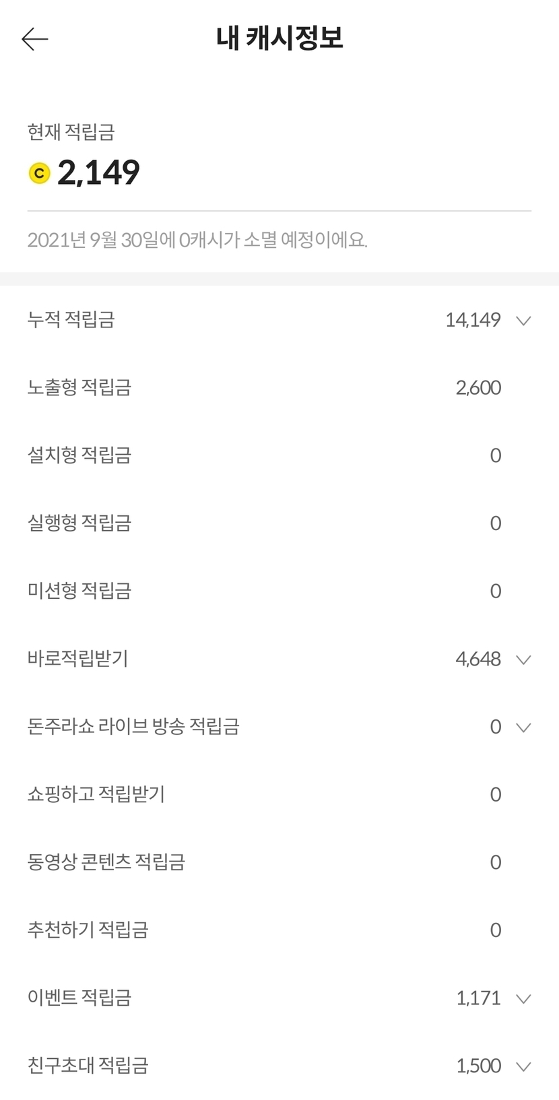The height and width of the screenshot is (1100, 559).
Task: Tap the current balance 2,149
Action: [x=98, y=172]
